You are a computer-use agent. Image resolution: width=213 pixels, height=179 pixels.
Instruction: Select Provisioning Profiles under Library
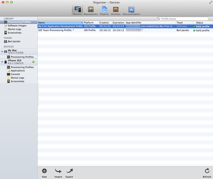pyautogui.click(x=18, y=22)
